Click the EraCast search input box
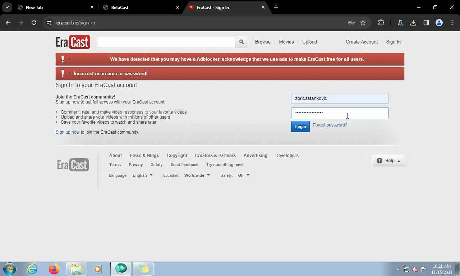This screenshot has width=460, height=276. (166, 42)
